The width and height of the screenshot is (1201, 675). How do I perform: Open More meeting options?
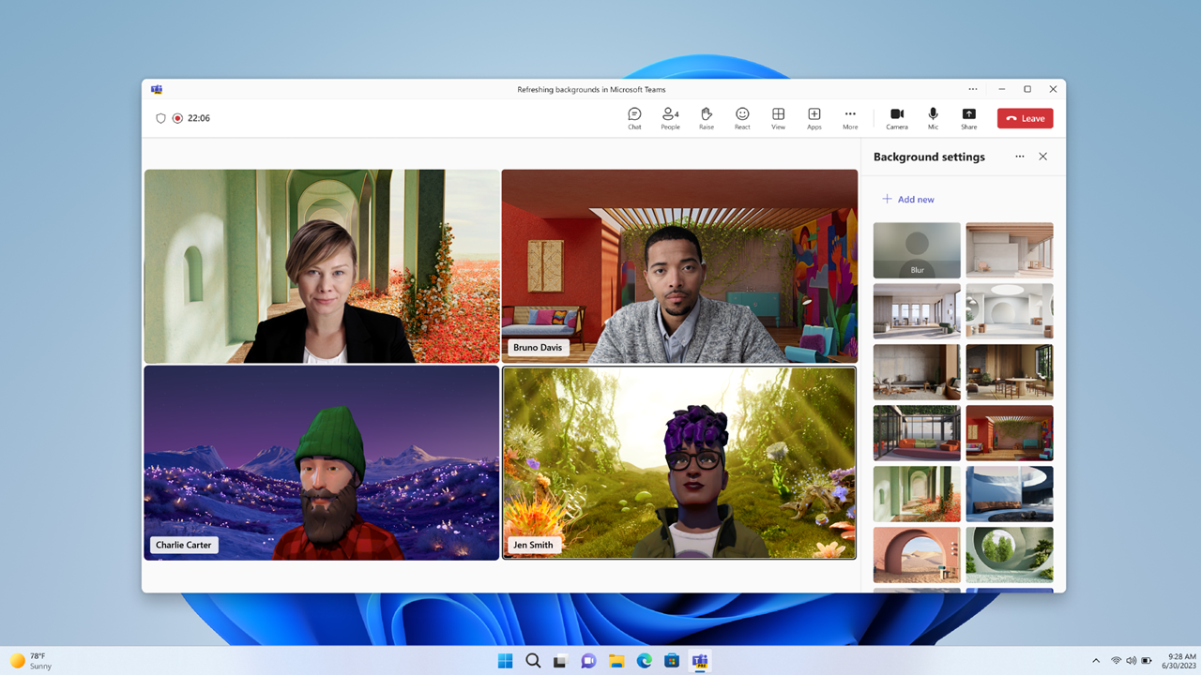(x=850, y=118)
